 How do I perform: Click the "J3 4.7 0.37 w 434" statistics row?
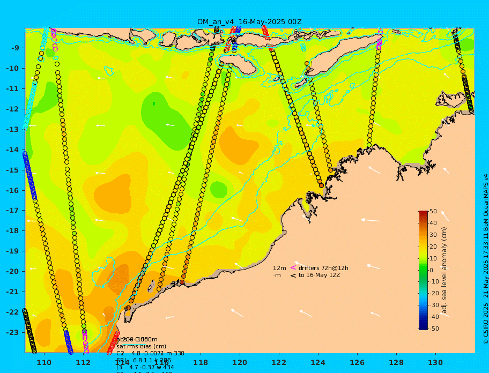pyautogui.click(x=145, y=368)
